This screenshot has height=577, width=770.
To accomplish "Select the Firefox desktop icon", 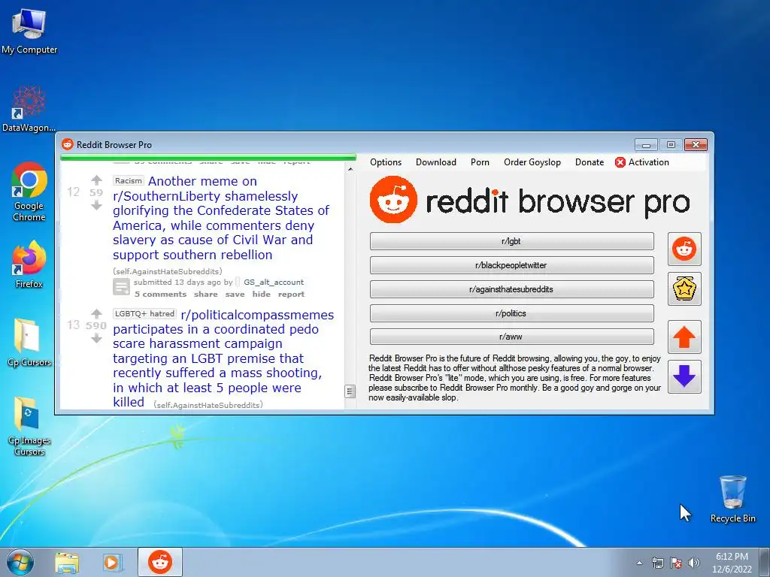I will tap(29, 264).
